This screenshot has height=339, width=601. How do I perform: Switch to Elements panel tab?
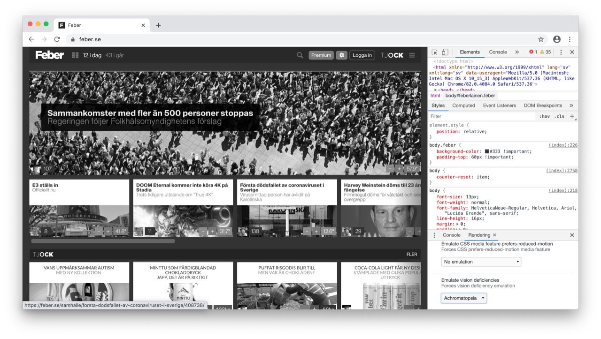coord(470,53)
